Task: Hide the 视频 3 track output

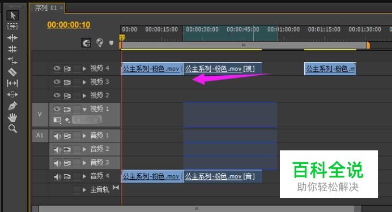Action: [x=57, y=82]
